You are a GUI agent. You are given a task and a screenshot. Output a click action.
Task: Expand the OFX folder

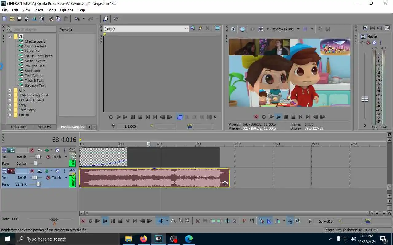tap(10, 90)
